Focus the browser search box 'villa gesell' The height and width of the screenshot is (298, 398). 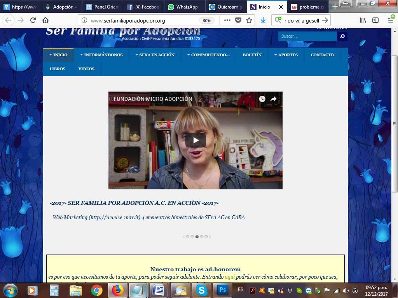click(x=301, y=21)
